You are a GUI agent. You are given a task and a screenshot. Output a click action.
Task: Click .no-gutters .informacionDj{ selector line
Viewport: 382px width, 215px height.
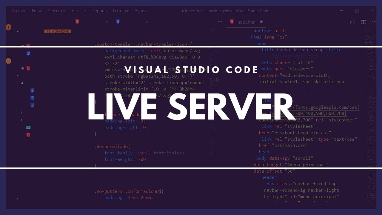click(129, 191)
